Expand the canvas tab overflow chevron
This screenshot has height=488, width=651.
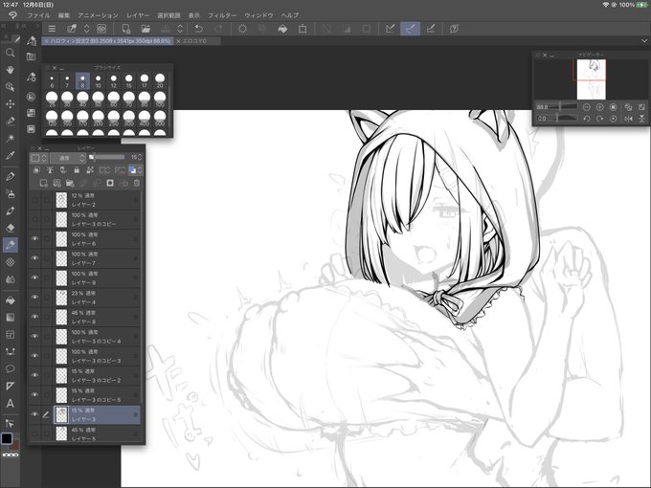[x=644, y=41]
